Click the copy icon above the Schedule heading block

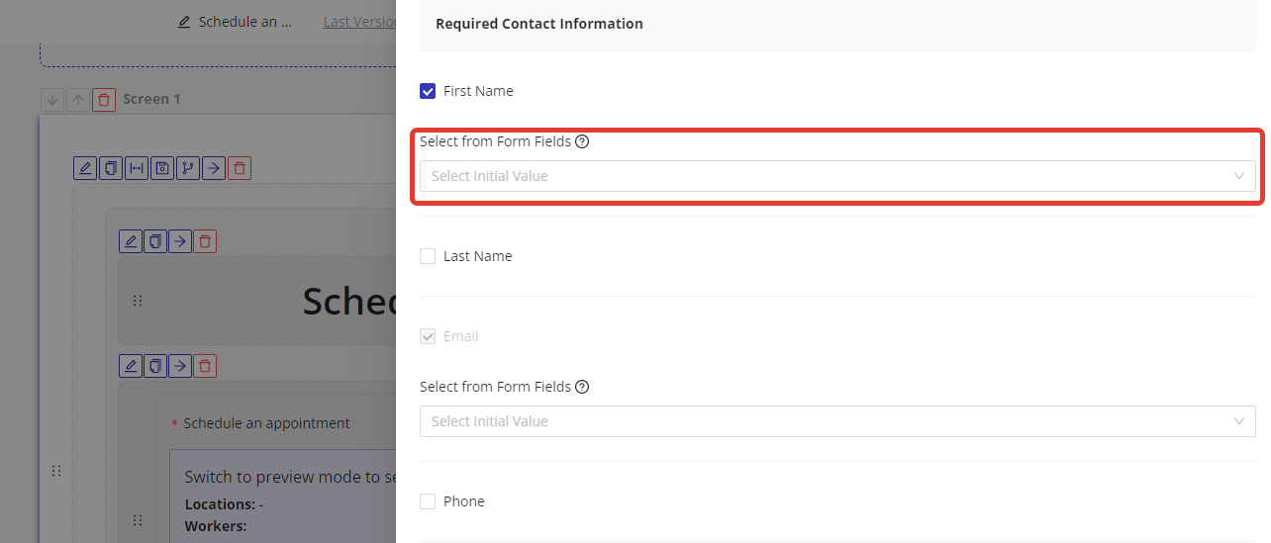coord(155,241)
